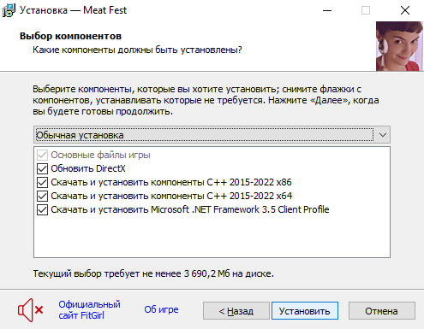Uncheck the Обновить DirectX checkbox
The width and height of the screenshot is (424, 329).
click(42, 168)
